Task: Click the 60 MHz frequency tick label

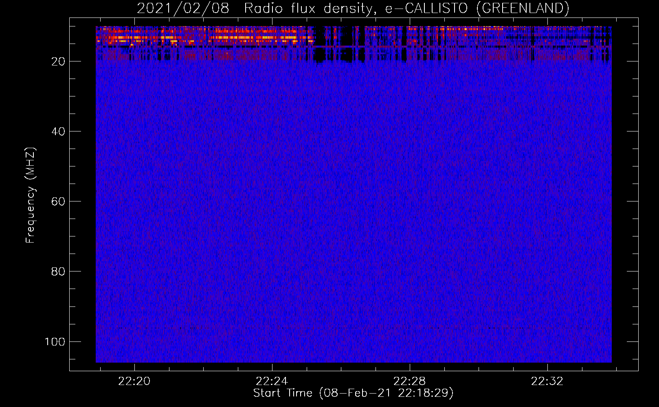Action: (58, 201)
